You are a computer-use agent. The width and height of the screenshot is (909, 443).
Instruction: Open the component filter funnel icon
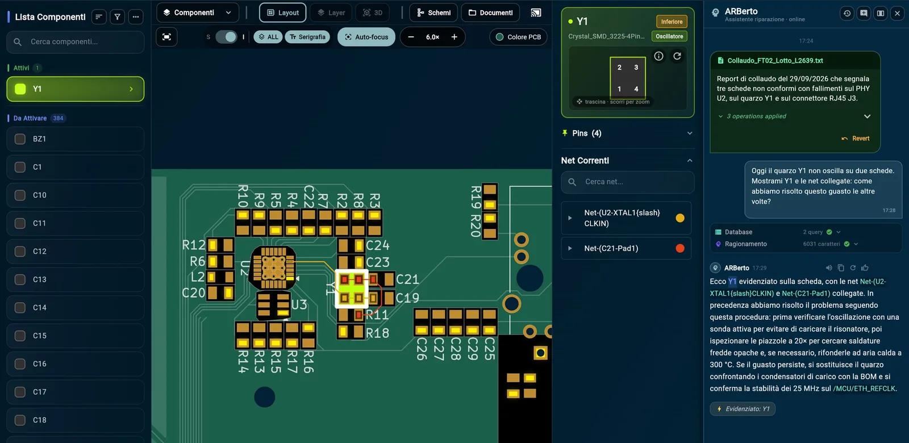117,17
